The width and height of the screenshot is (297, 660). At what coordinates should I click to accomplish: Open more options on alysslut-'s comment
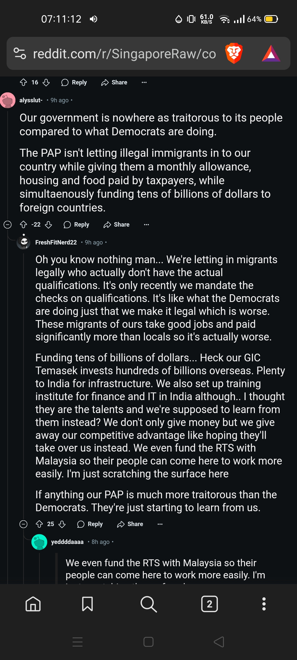(147, 225)
